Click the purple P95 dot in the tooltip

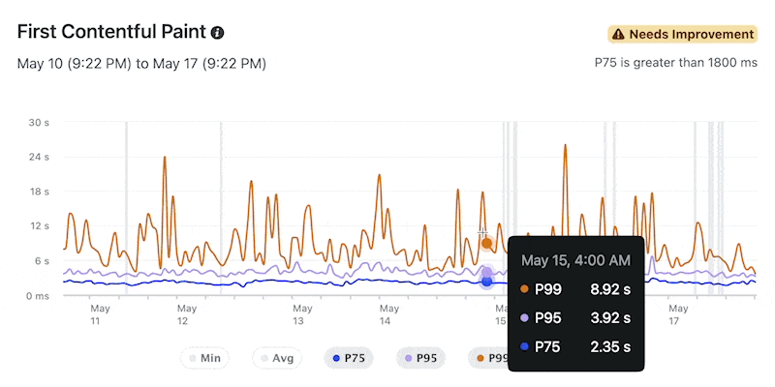(524, 317)
